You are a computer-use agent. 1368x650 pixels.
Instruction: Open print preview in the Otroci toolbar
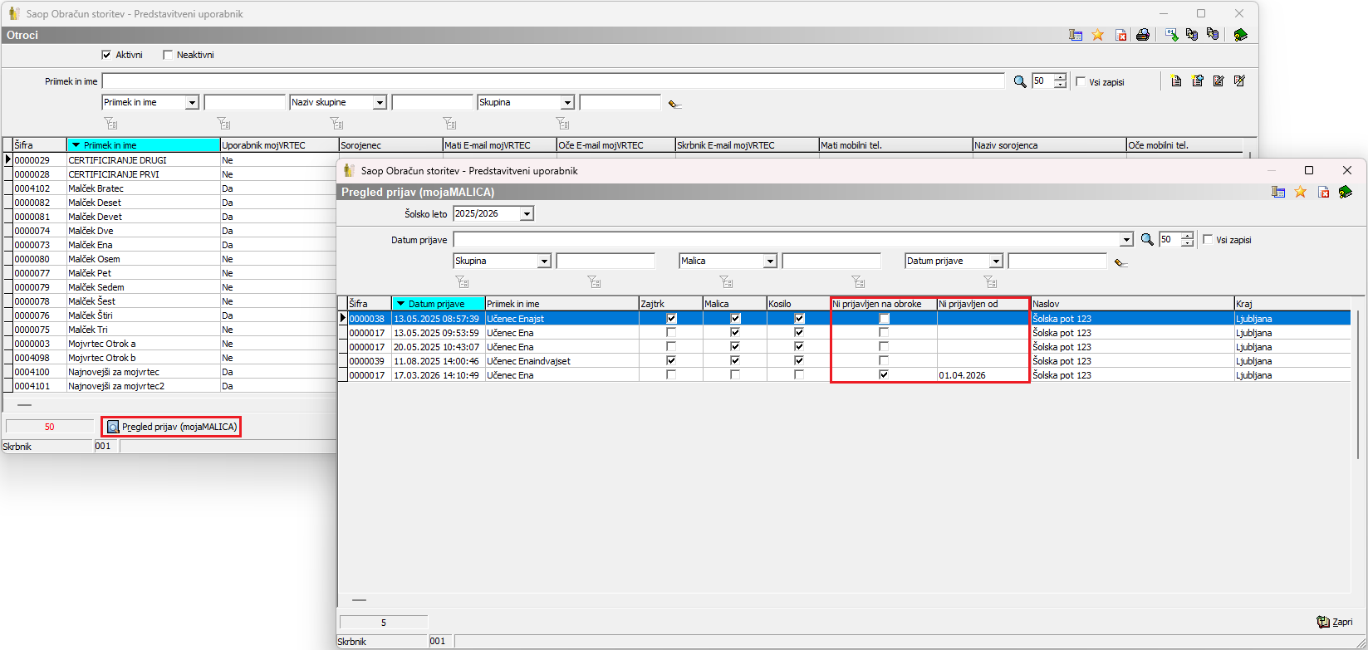[x=1143, y=35]
